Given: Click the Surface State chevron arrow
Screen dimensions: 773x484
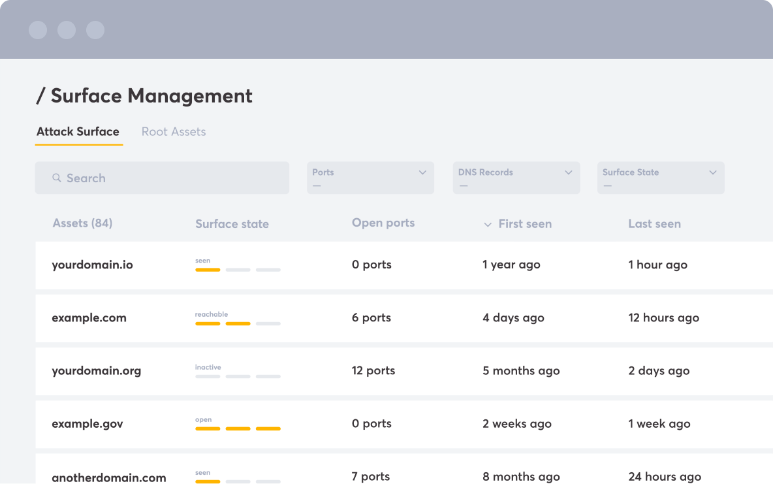Looking at the screenshot, I should (713, 172).
